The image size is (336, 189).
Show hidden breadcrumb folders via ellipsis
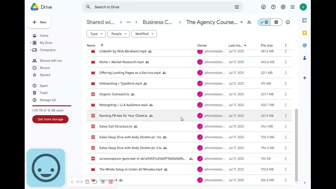(x=129, y=22)
